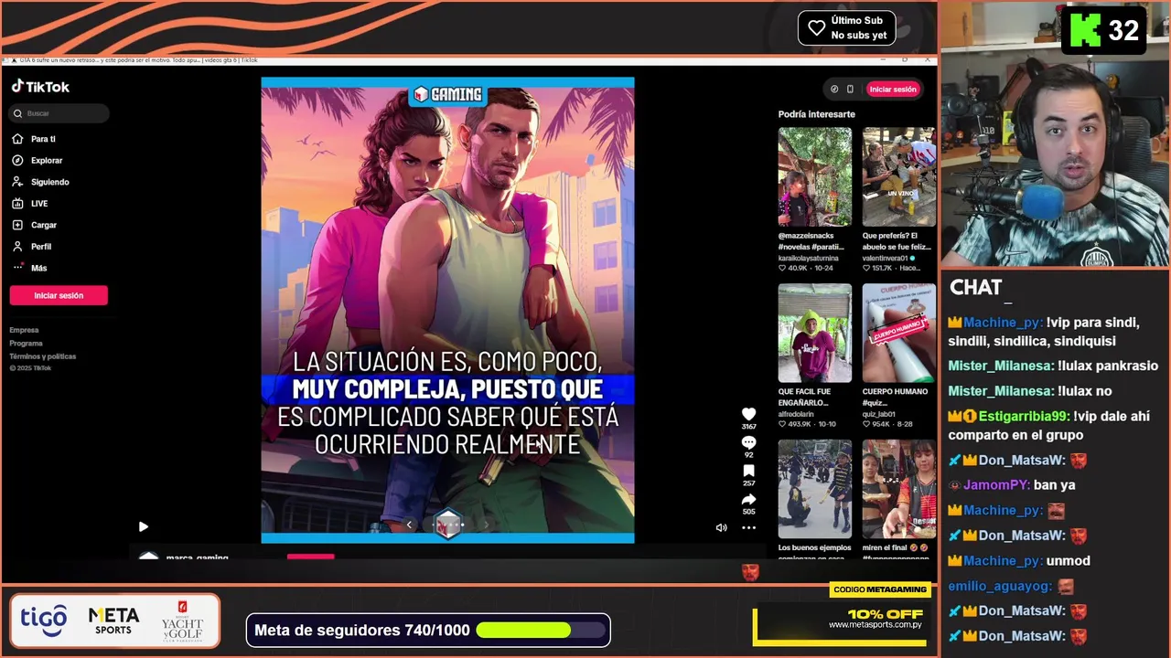
Task: Click the streamer webcam feed
Action: (1055, 135)
